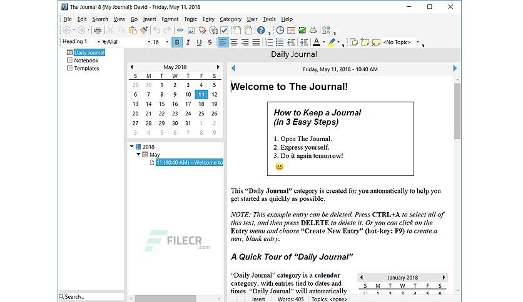The width and height of the screenshot is (523, 302).
Task: Click the green checkmark tasks icon
Action: [x=302, y=31]
